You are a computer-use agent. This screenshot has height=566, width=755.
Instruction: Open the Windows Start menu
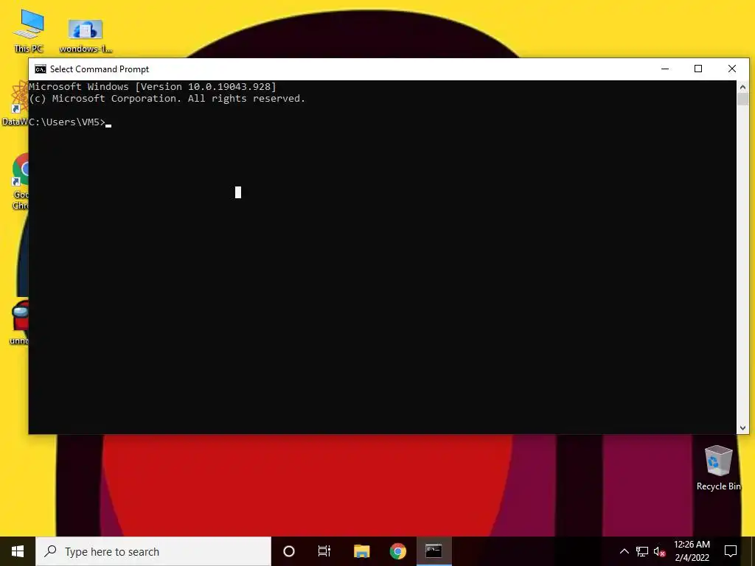[x=18, y=551]
